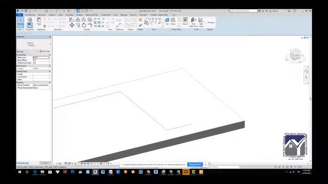This screenshot has width=328, height=184.
Task: Select the Copy tool in Modify panel
Action: pos(78,25)
